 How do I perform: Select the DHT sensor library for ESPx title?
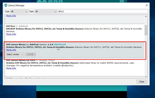(21, 60)
